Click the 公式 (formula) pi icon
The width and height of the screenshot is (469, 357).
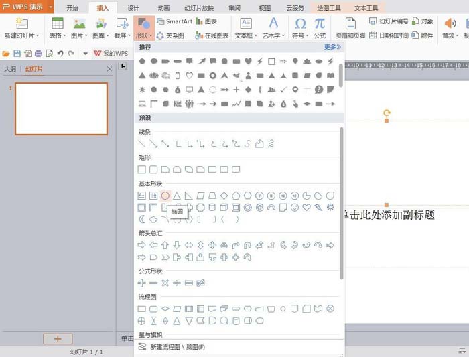pyautogui.click(x=320, y=27)
